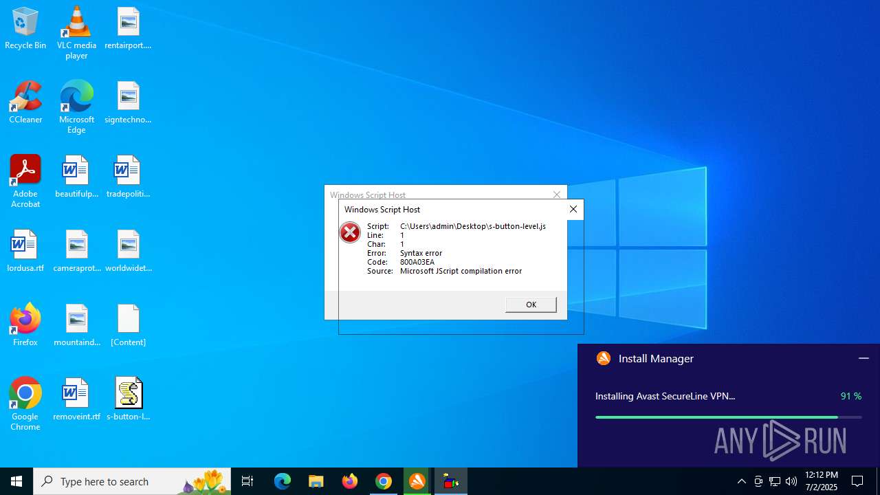
Task: Click the script path s-button-level.js text
Action: (473, 226)
